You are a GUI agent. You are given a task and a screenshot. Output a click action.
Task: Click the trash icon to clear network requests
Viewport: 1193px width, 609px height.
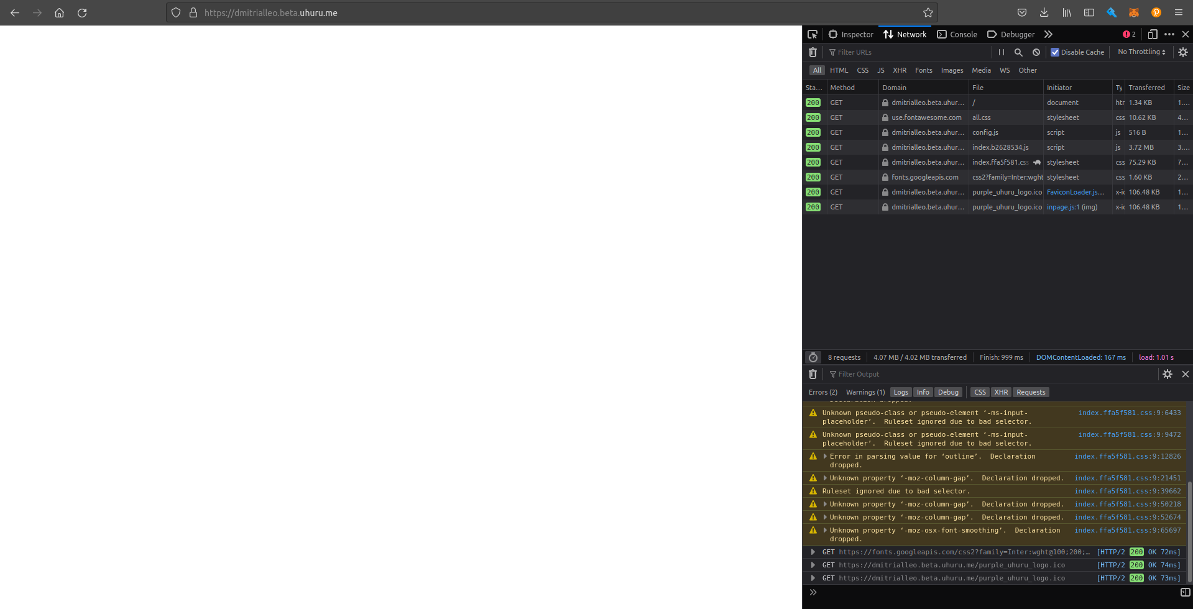[813, 52]
